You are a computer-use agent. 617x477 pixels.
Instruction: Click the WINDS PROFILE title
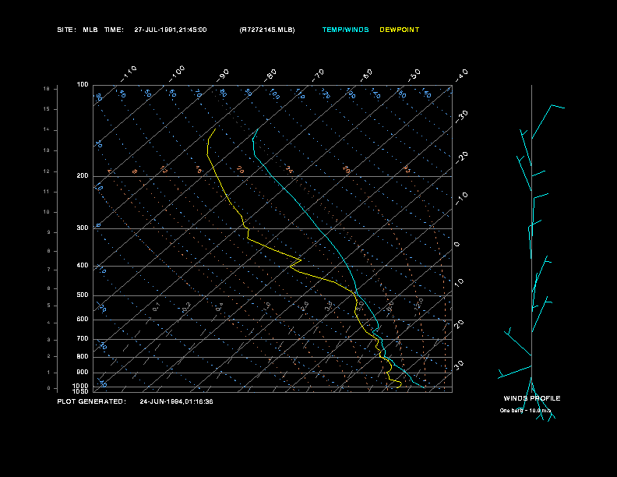[x=532, y=398]
